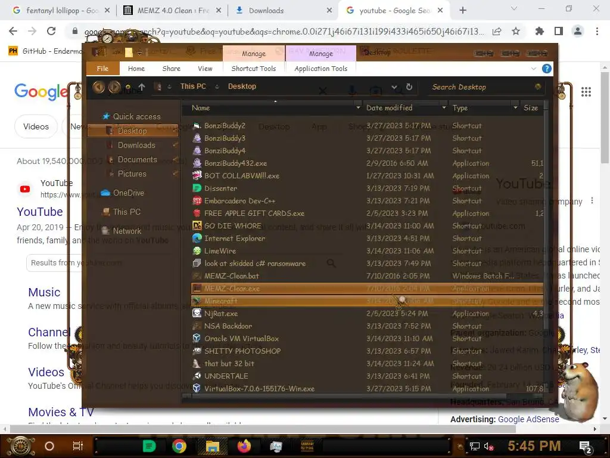Open Chrome three-dot menu
The image size is (610, 458).
pyautogui.click(x=597, y=31)
